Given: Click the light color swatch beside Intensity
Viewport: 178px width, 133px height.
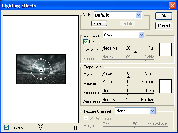Looking at the screenshot, I should tap(165, 49).
